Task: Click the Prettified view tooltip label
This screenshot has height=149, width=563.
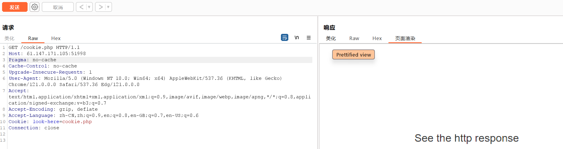Action: click(x=354, y=55)
